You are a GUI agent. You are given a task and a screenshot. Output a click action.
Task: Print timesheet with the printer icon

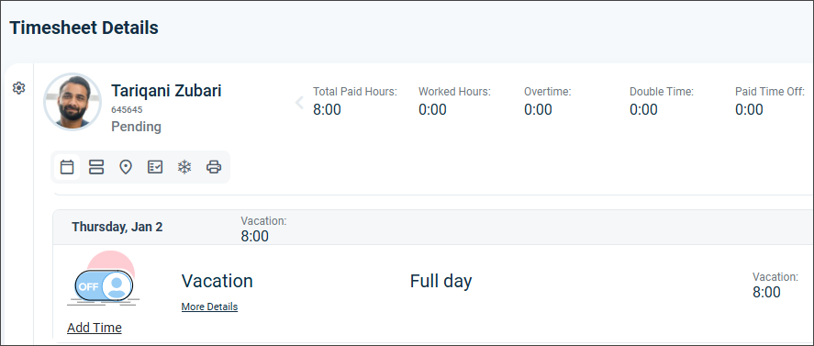[x=214, y=167]
